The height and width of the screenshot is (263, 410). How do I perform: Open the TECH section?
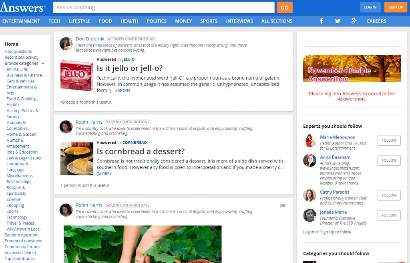(54, 21)
